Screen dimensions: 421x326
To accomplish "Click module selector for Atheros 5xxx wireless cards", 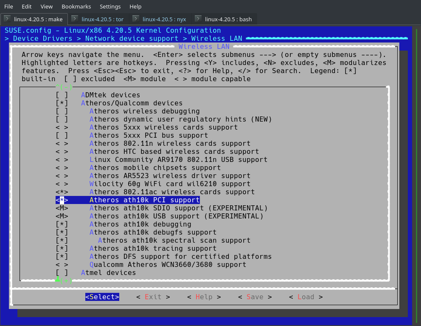I will [x=62, y=128].
